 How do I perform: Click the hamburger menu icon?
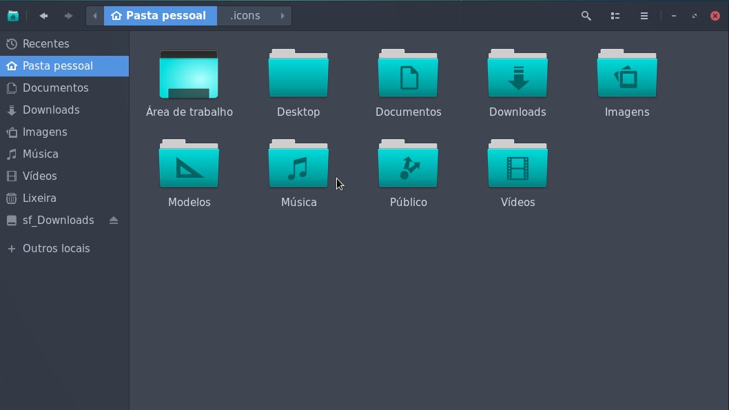click(644, 15)
